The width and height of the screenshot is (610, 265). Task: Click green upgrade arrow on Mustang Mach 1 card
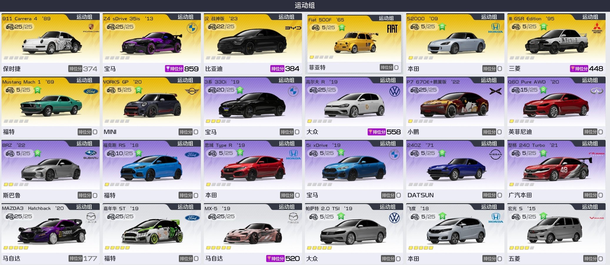click(x=37, y=90)
